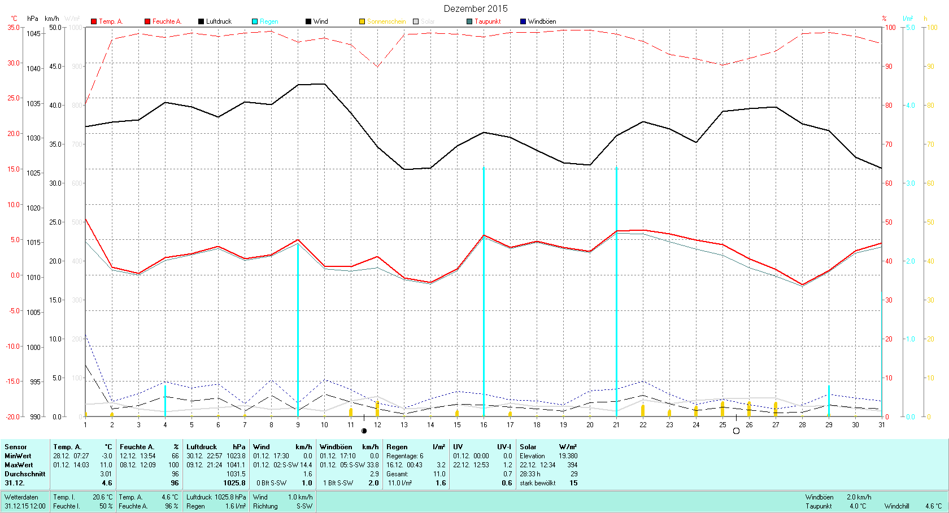Click the Gesamt: rain total 11.0

(439, 474)
